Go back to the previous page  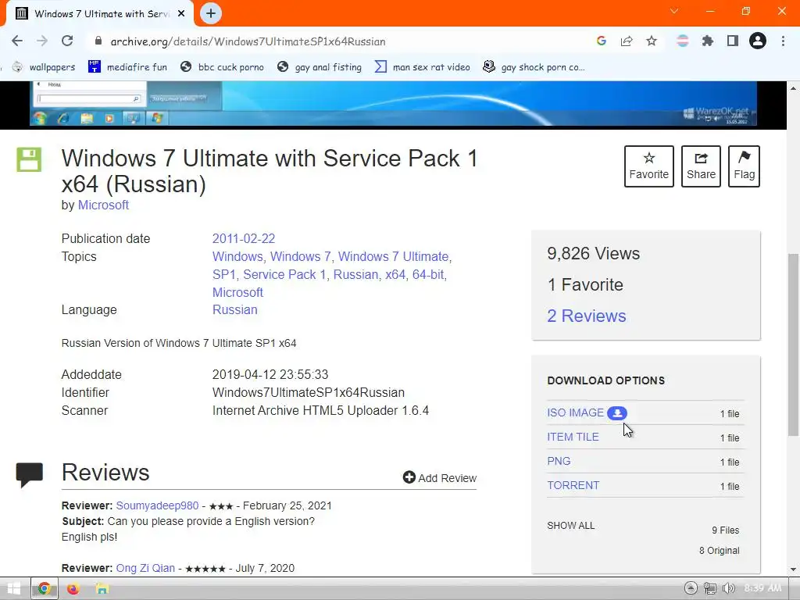coord(17,41)
